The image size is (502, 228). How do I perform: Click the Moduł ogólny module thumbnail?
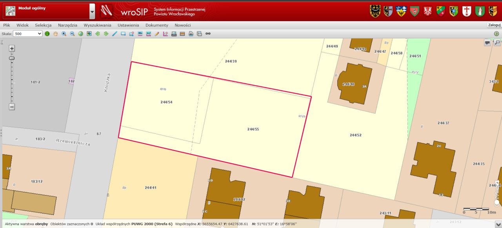click(11, 11)
